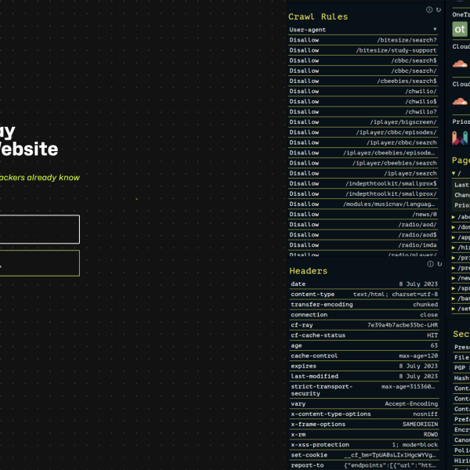Select the '/indepthtoolkit/smallprox/' disallow row
Screen dimensions: 470x470
click(363, 193)
